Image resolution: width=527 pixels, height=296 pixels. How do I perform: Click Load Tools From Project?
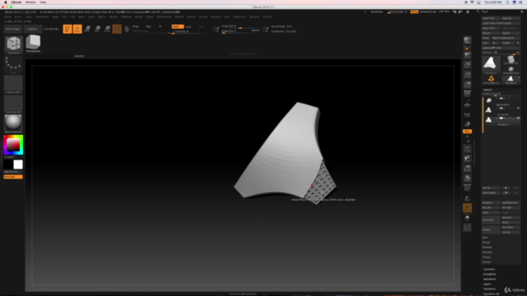[x=501, y=24]
